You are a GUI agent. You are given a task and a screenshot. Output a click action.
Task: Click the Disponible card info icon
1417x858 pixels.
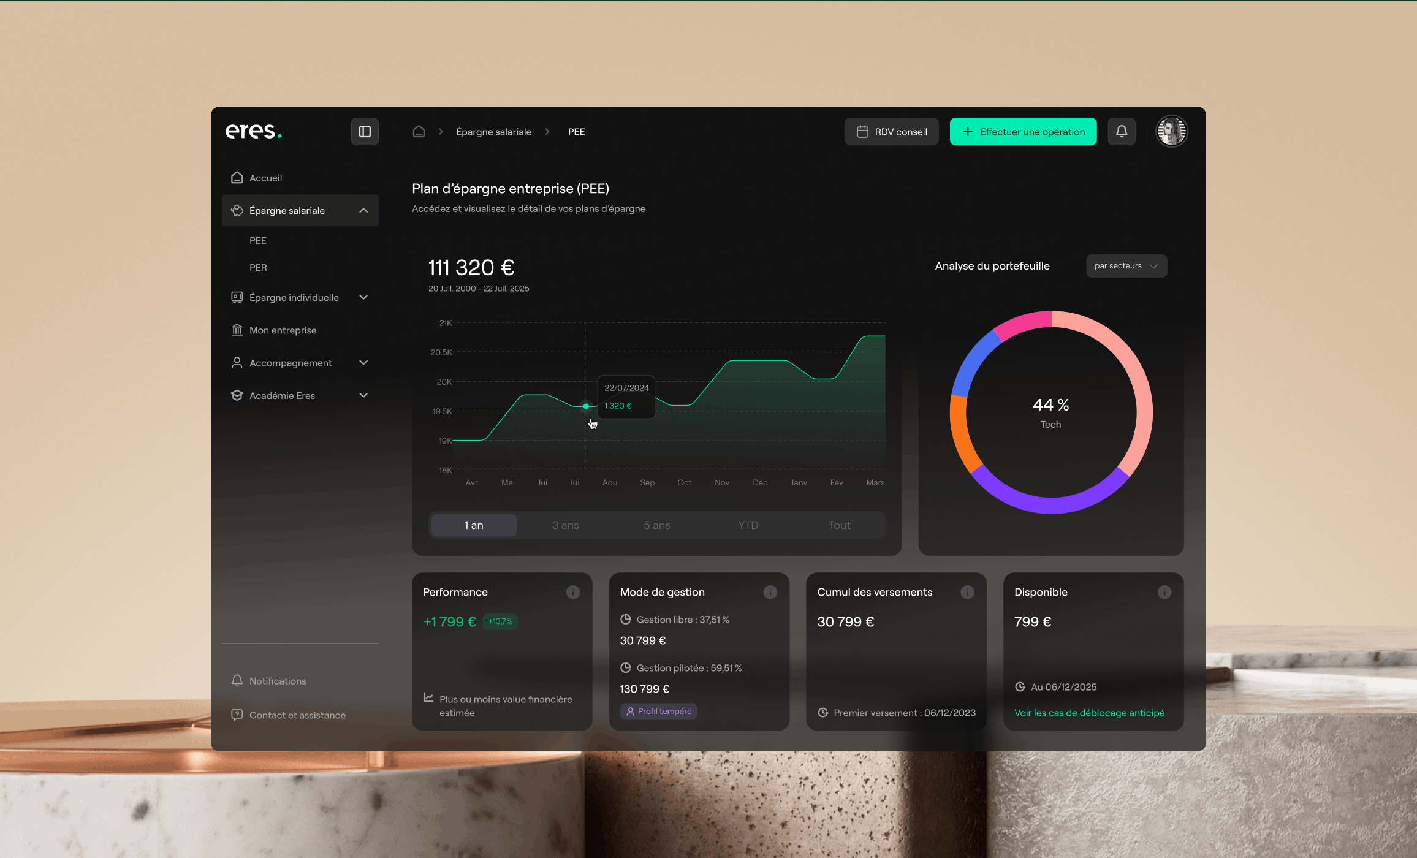point(1164,592)
